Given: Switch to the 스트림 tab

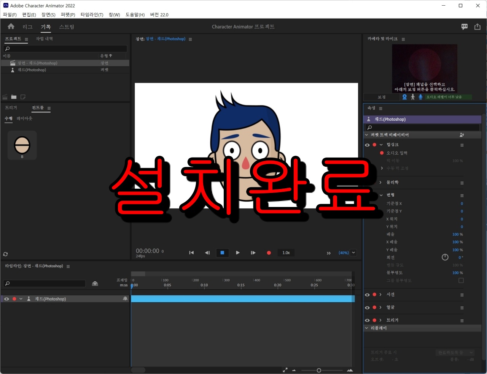Looking at the screenshot, I should [66, 27].
